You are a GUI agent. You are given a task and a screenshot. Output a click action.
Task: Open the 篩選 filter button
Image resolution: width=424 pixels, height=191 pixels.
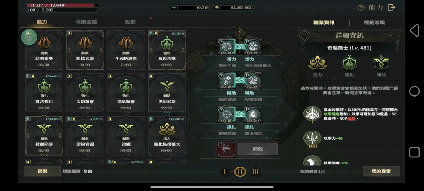tap(42, 171)
